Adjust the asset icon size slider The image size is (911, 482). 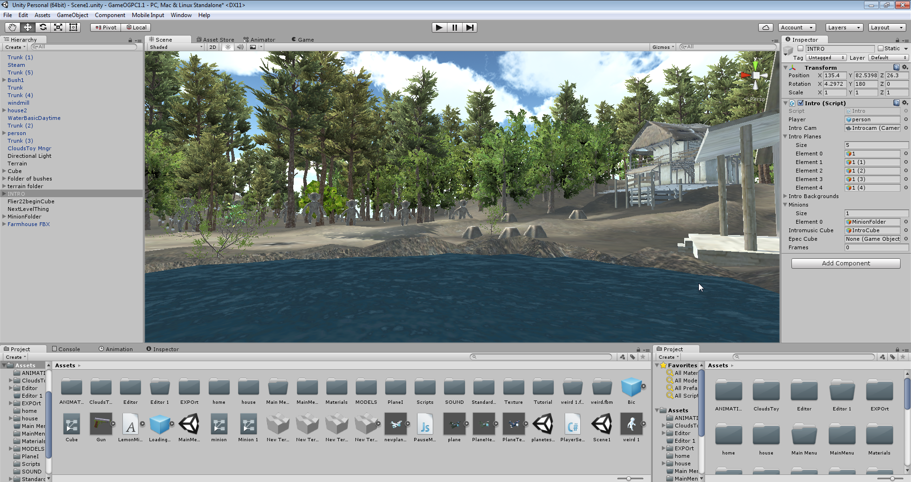(x=629, y=479)
